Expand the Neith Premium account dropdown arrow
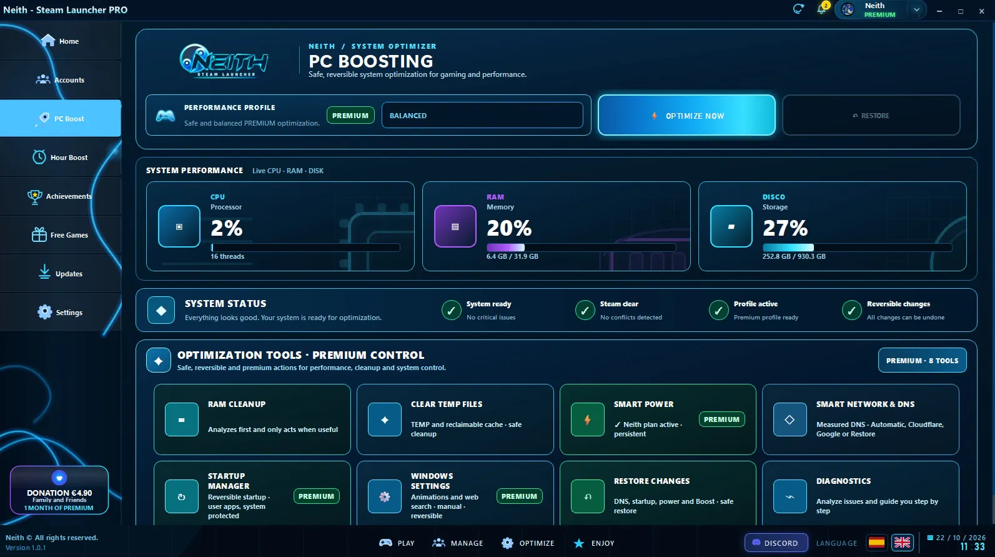 [916, 10]
